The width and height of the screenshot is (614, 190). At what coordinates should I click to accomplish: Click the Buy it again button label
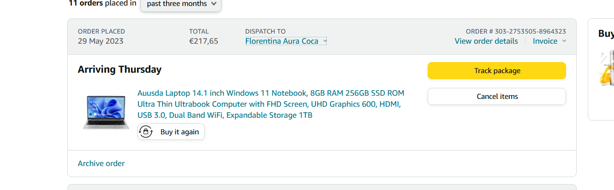tap(179, 132)
